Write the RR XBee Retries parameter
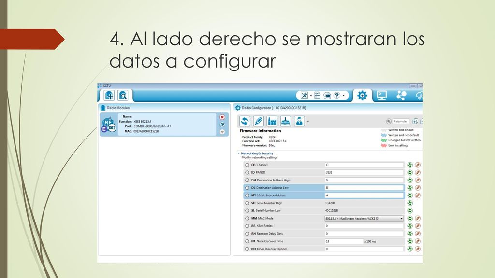The height and width of the screenshot is (278, 495). (418, 226)
